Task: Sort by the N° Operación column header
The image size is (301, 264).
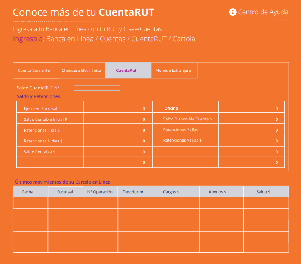Action: [100, 192]
